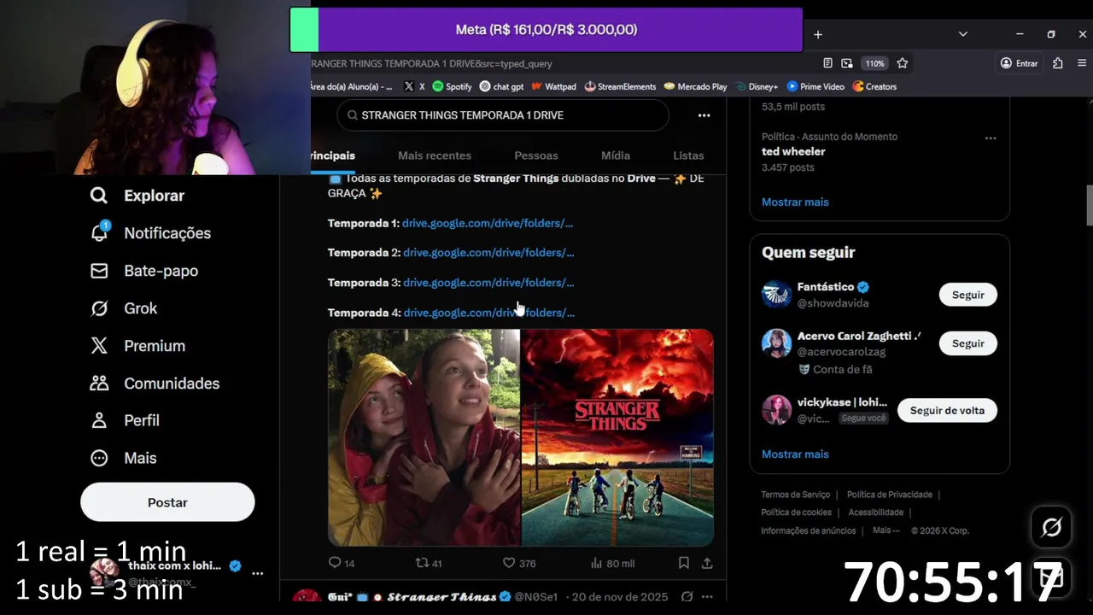The height and width of the screenshot is (615, 1093).
Task: Click Seguir de volta for vickykase
Action: pos(947,410)
